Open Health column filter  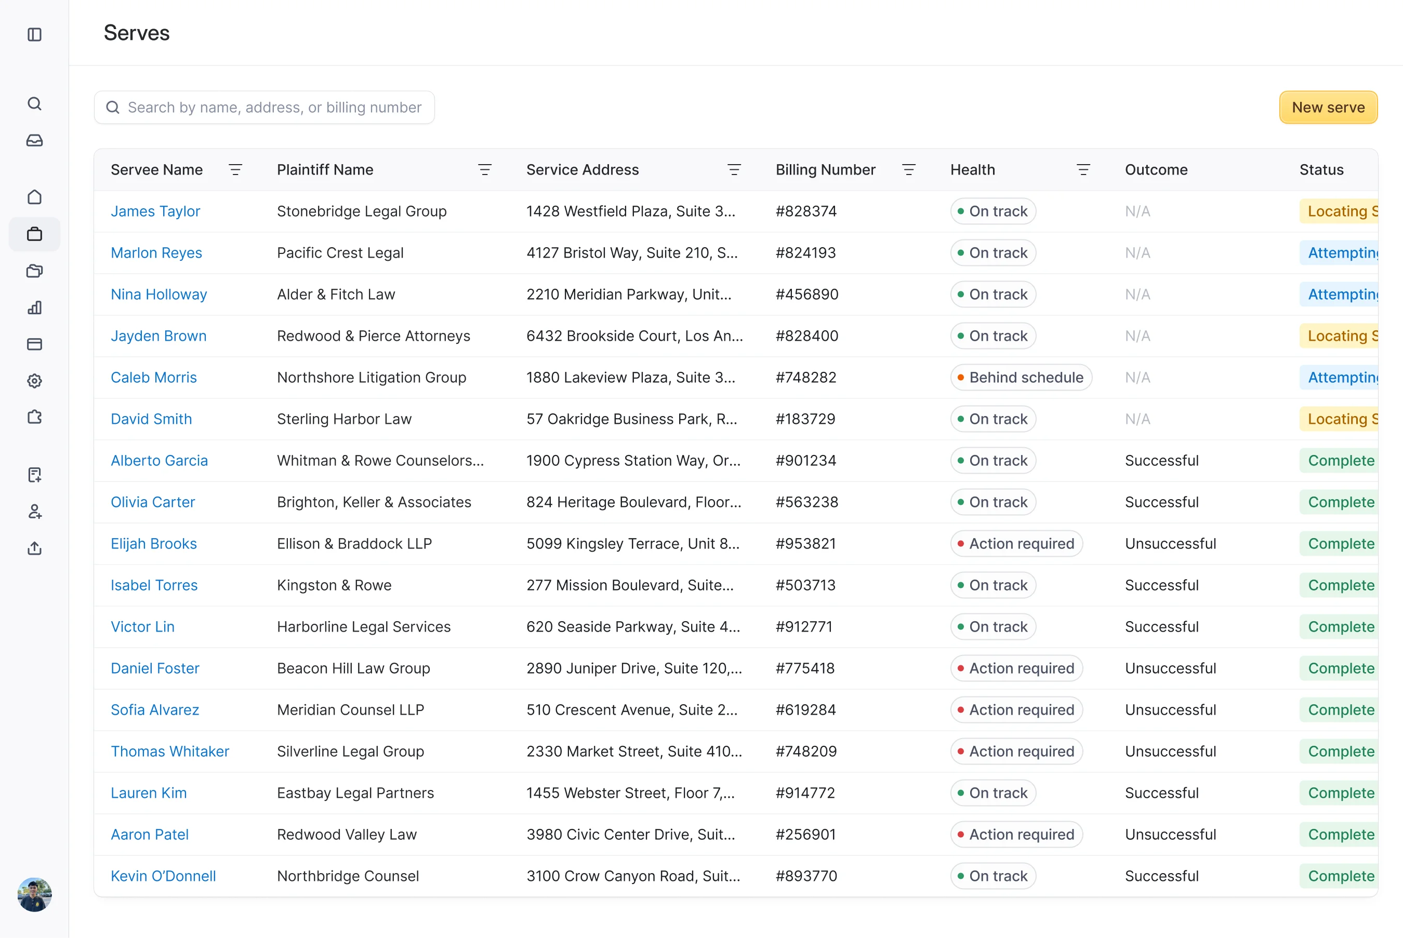pyautogui.click(x=1083, y=170)
